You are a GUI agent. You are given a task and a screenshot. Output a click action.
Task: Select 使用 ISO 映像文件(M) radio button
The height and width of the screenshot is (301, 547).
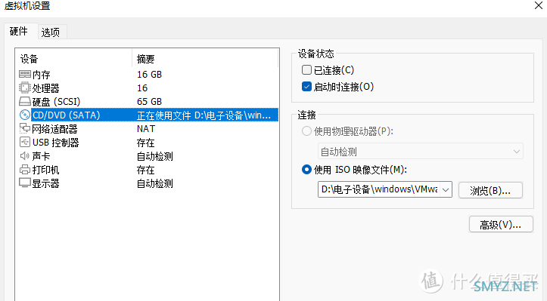pos(306,170)
